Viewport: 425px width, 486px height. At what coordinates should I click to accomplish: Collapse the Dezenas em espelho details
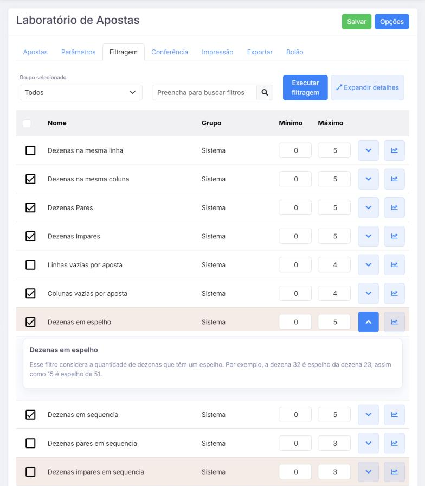pos(368,322)
